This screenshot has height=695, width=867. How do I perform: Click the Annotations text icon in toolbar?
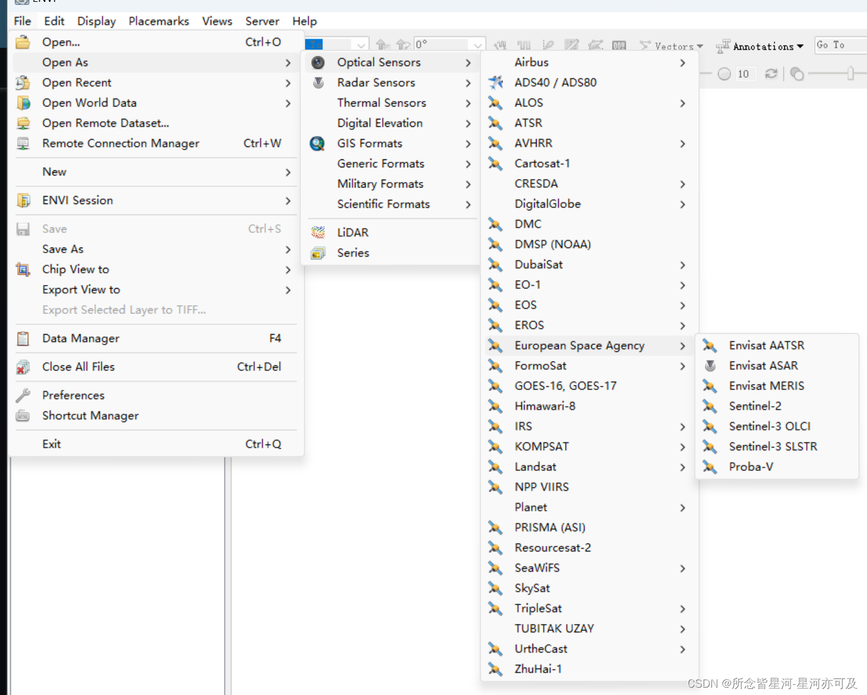click(723, 46)
